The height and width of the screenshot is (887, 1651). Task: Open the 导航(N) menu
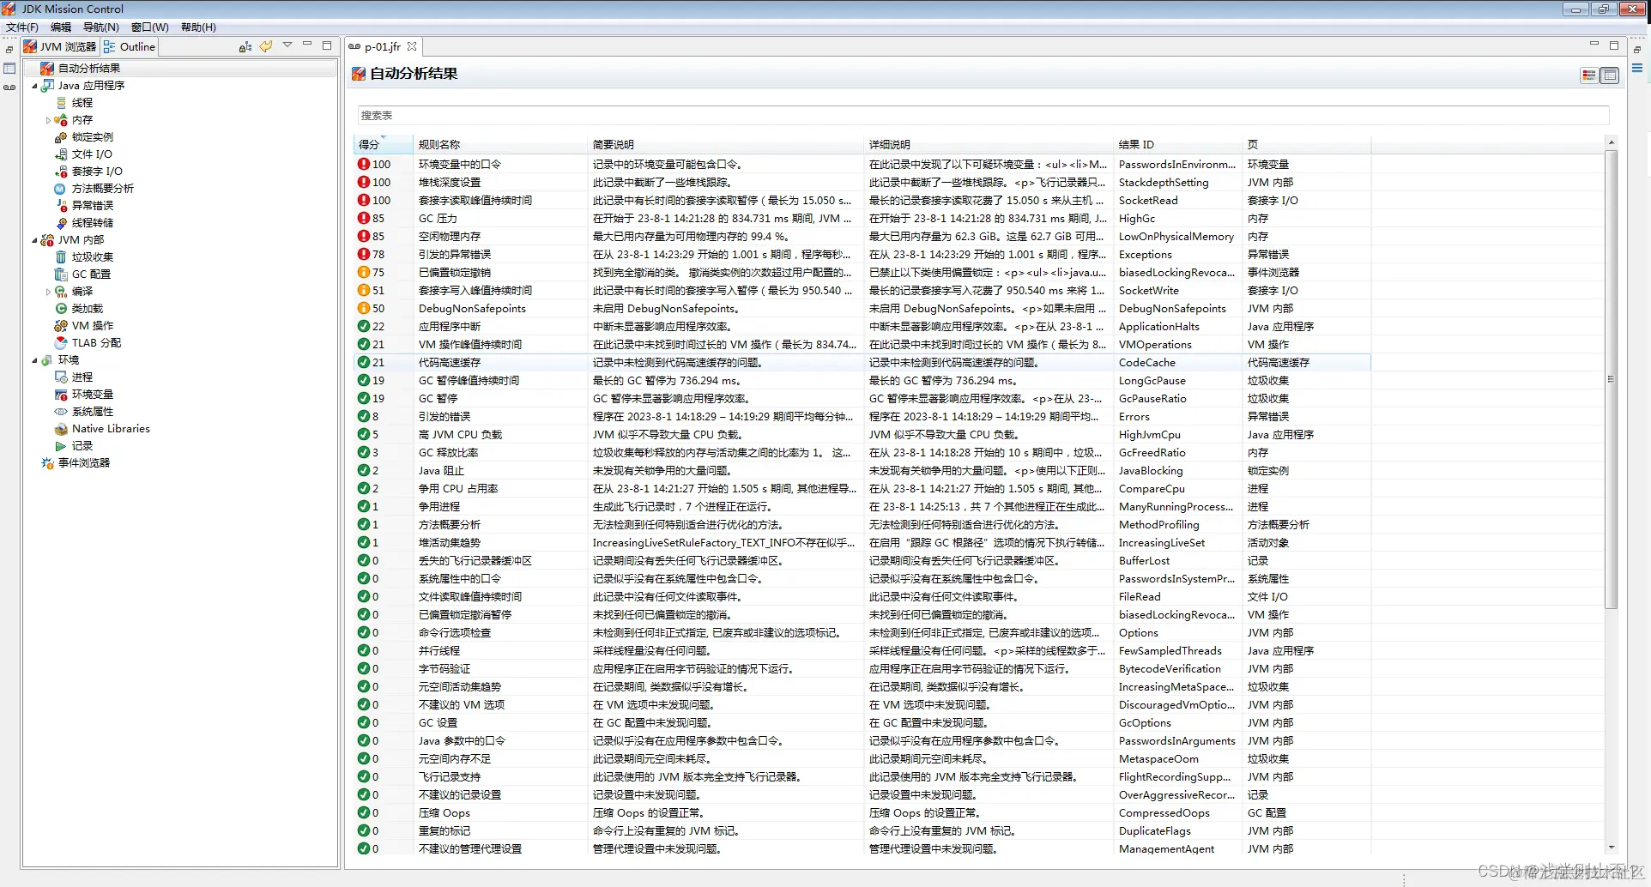(100, 27)
